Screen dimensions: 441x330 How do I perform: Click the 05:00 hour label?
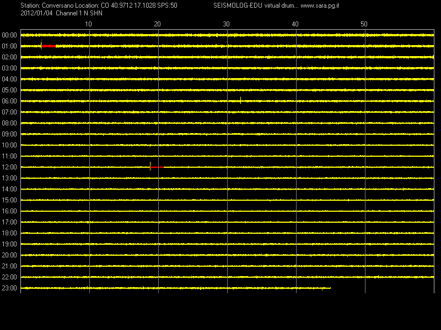[9, 90]
